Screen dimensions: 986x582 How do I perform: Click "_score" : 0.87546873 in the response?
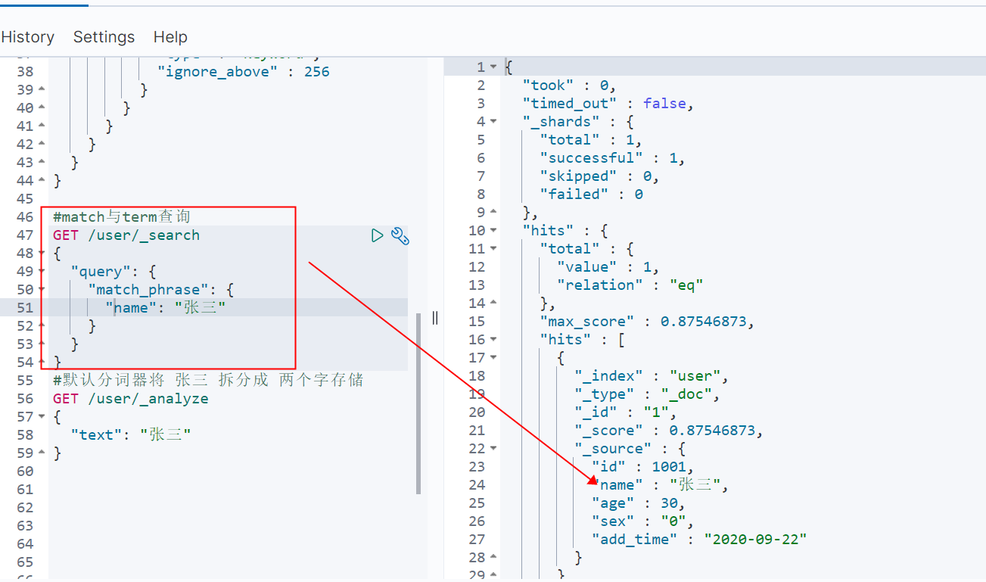coord(669,431)
